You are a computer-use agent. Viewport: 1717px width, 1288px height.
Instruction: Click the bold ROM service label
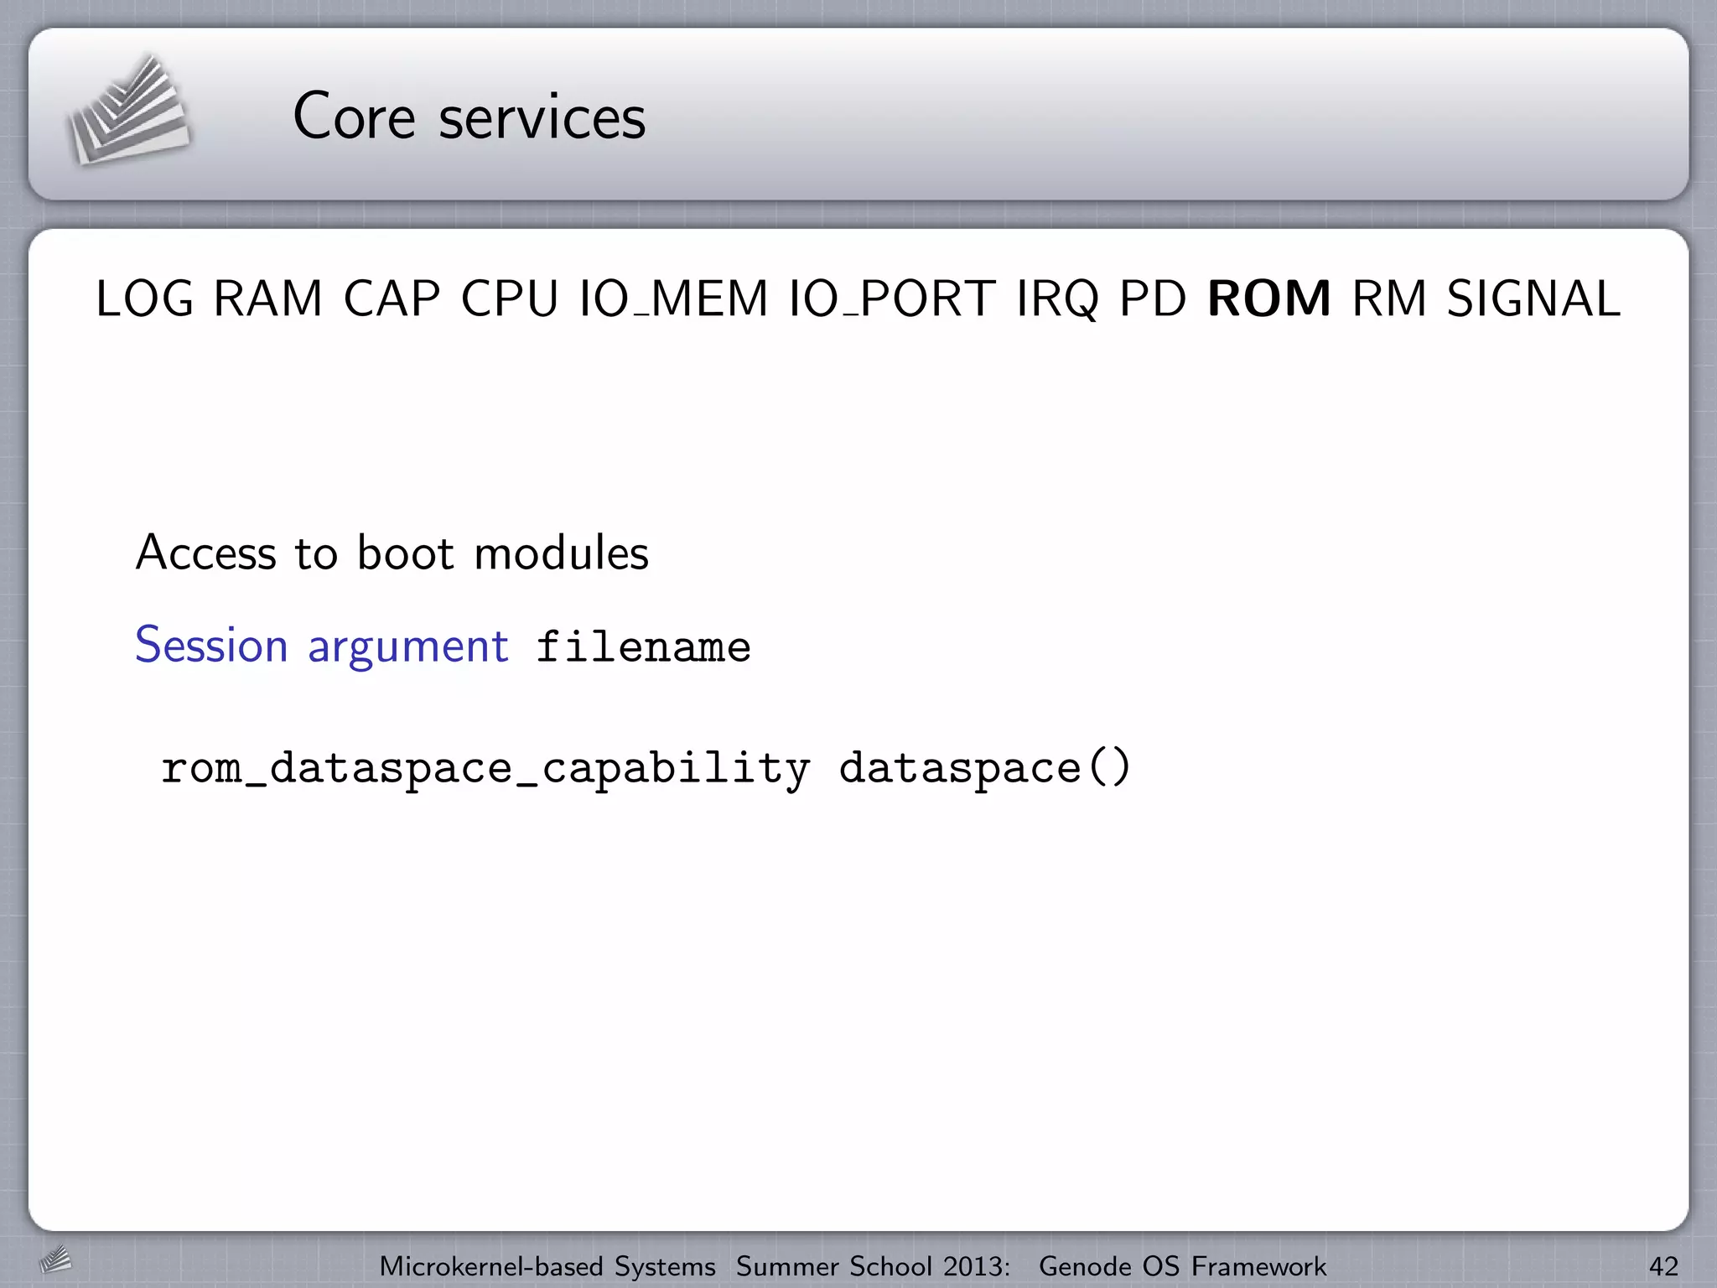[1268, 299]
